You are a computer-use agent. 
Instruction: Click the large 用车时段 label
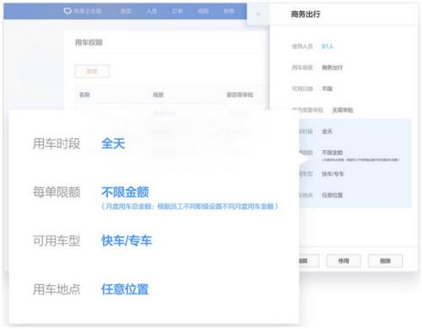coord(57,143)
